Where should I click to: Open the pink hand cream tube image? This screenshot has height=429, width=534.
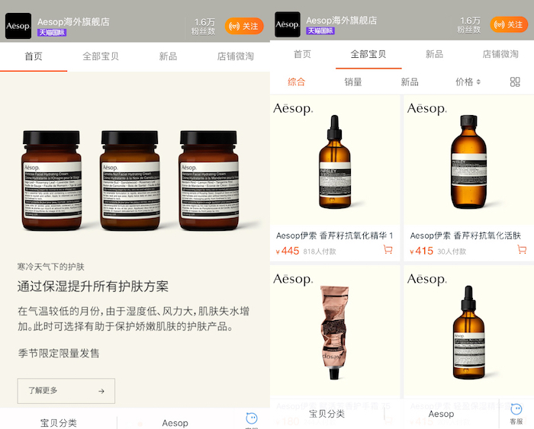pos(335,331)
